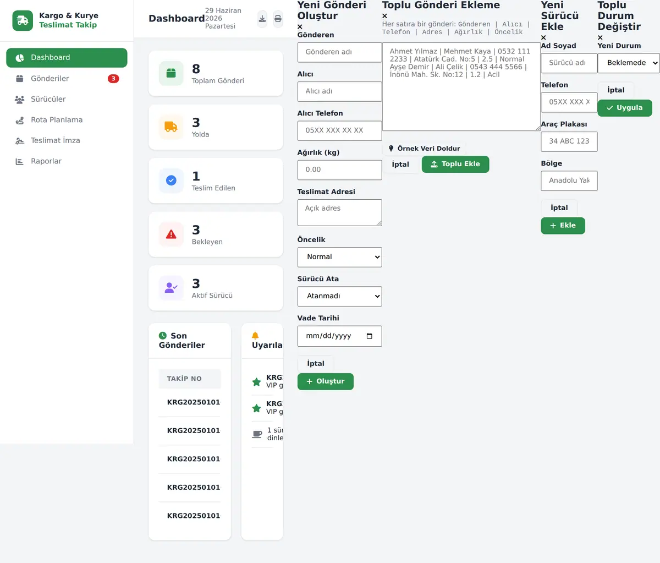Close the Yeni Gönderi Oluştur form
The height and width of the screenshot is (563, 660).
300,26
